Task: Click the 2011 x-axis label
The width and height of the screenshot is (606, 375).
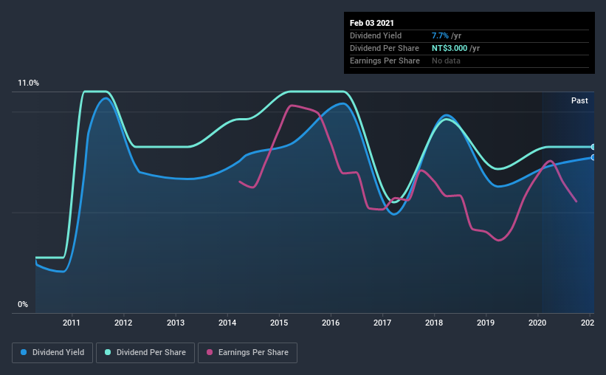Action: point(72,323)
